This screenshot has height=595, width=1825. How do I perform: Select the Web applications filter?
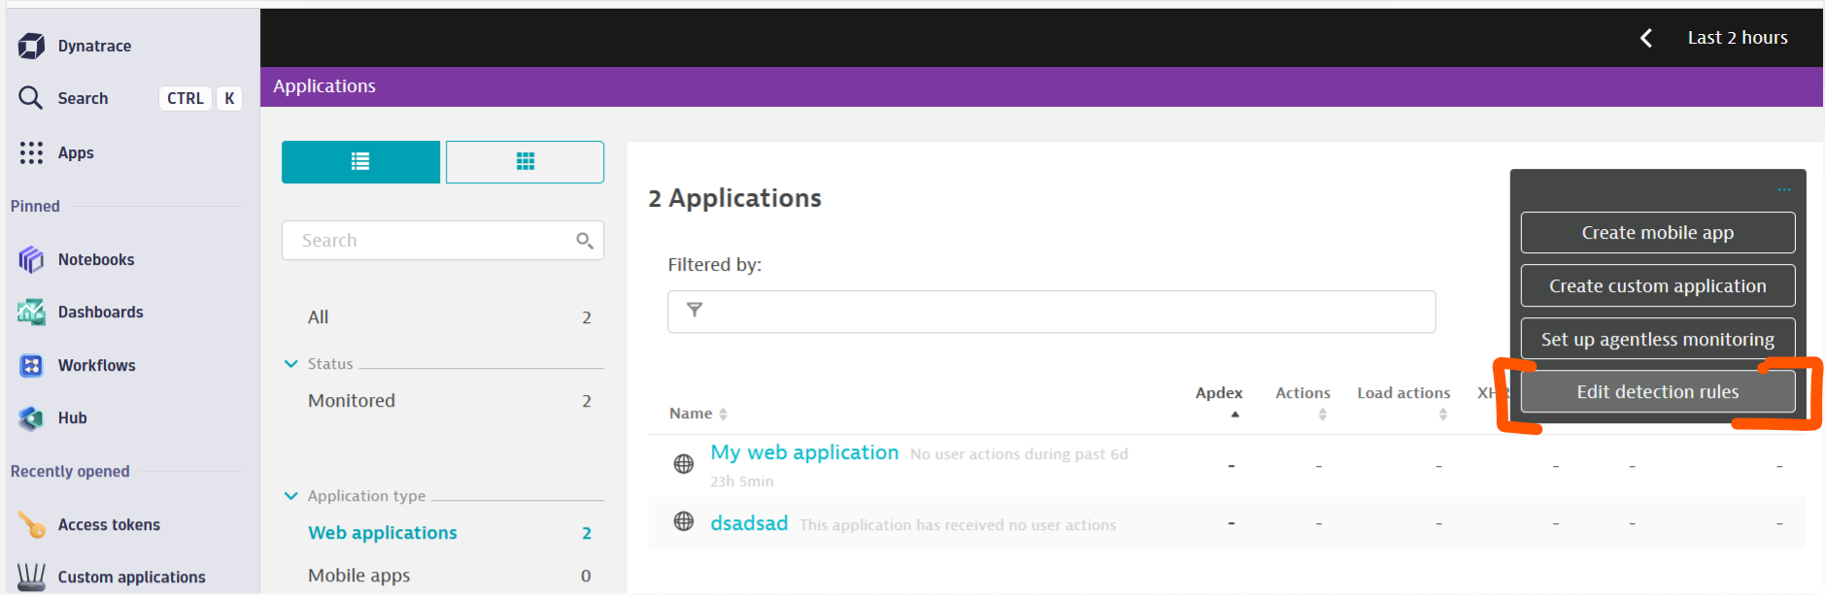[x=383, y=533]
